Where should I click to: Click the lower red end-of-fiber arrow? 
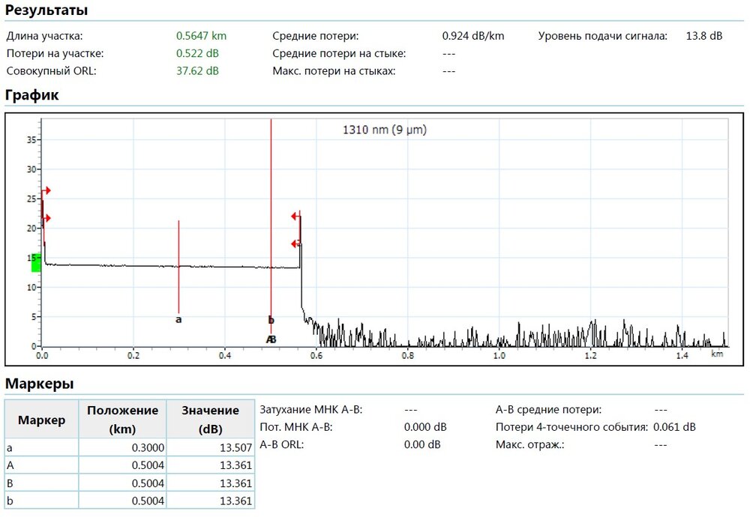pos(295,244)
